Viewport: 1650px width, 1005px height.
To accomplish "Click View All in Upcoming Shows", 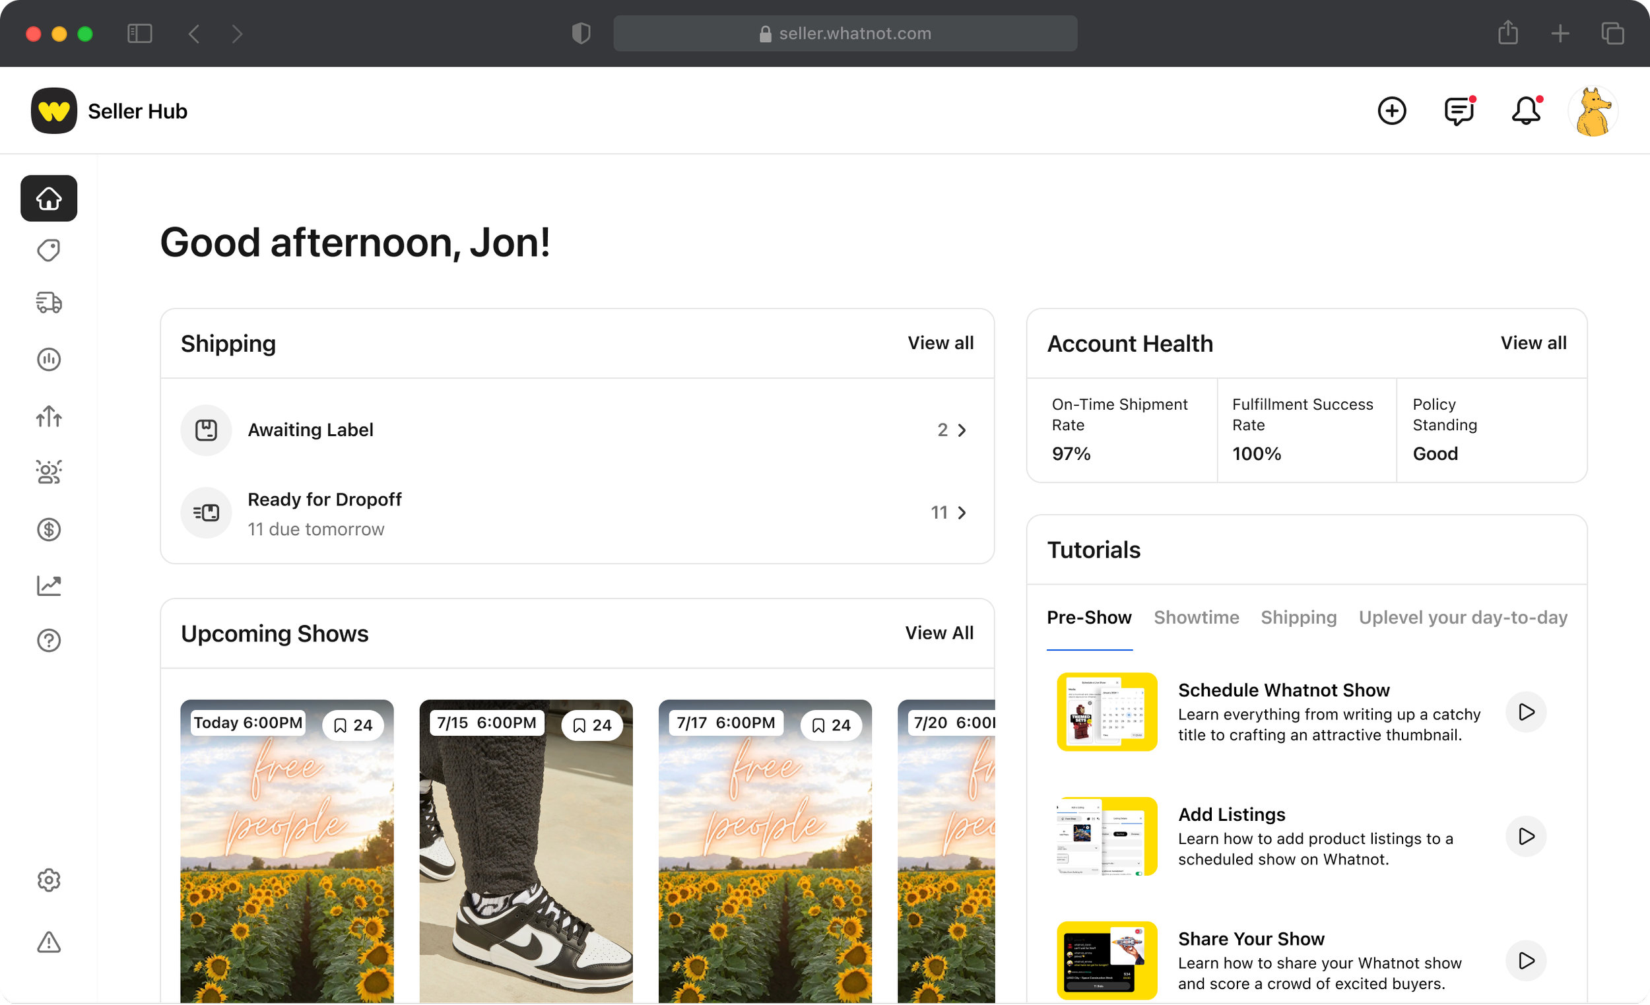I will (939, 633).
